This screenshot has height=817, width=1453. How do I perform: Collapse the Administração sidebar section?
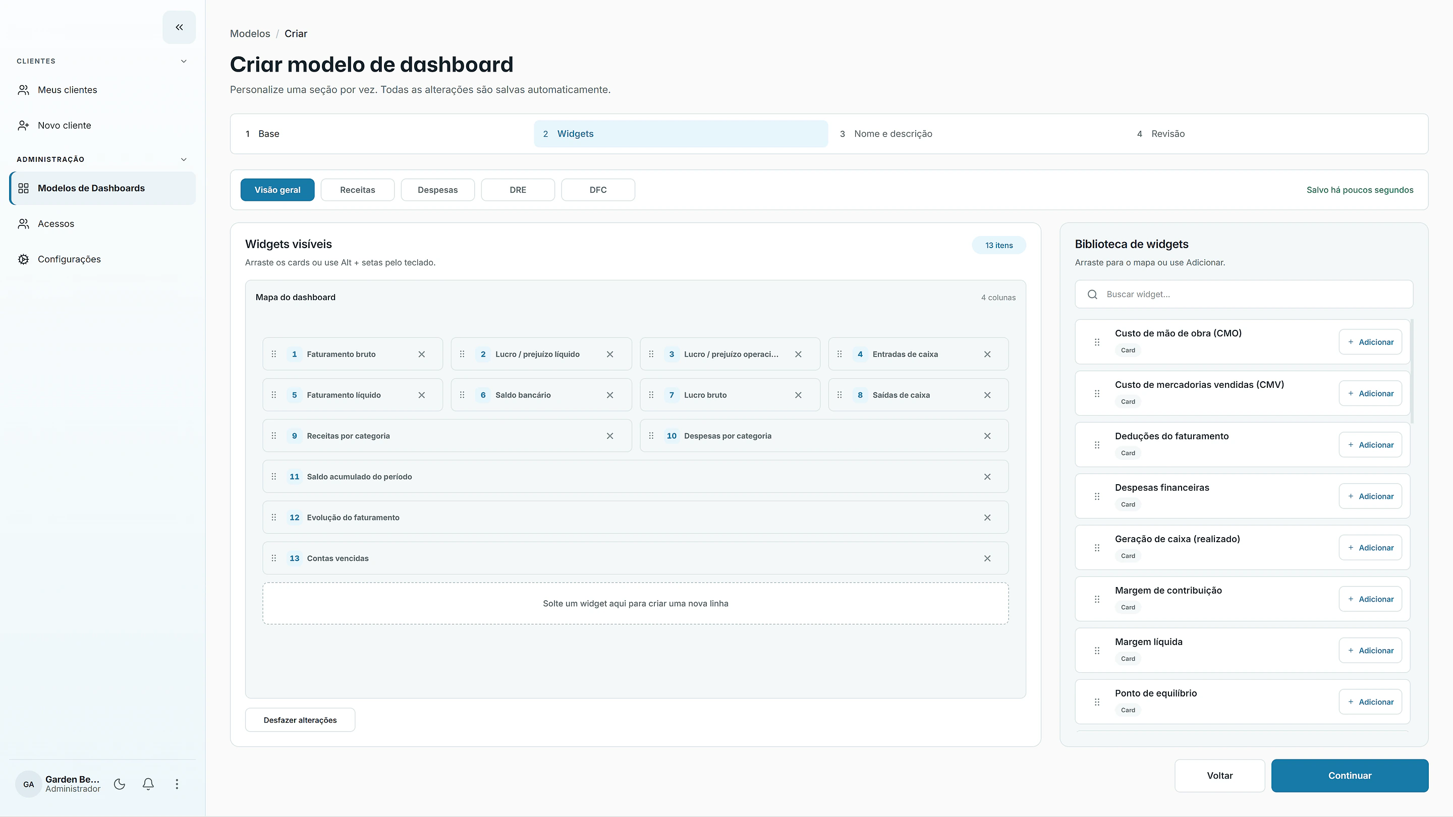click(x=183, y=159)
